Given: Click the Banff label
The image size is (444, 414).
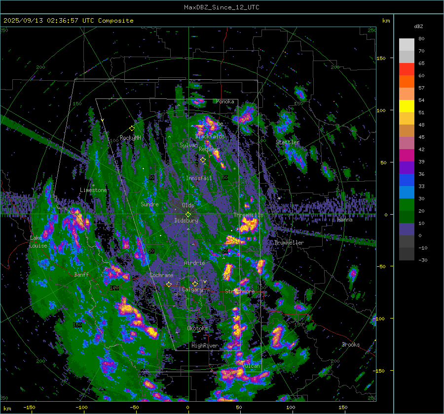Looking at the screenshot, I should tap(81, 275).
